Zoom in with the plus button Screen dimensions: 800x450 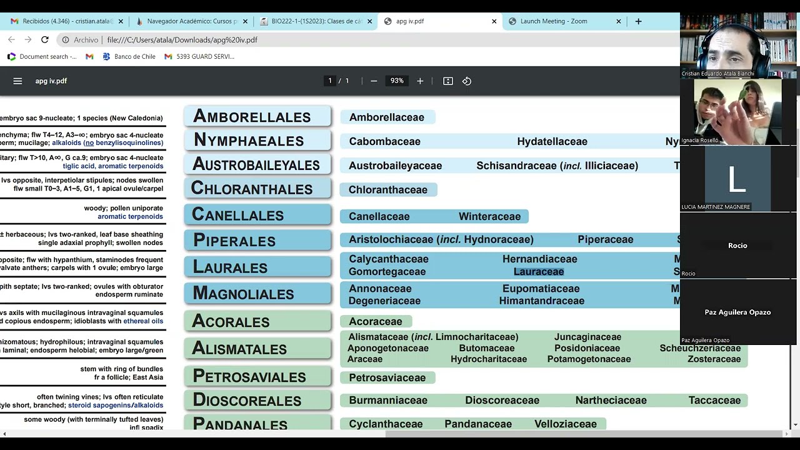(x=420, y=81)
